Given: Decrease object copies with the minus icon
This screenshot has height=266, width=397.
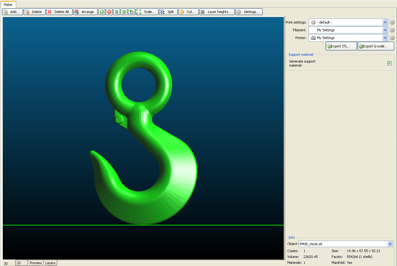Looking at the screenshot, I should pos(109,11).
